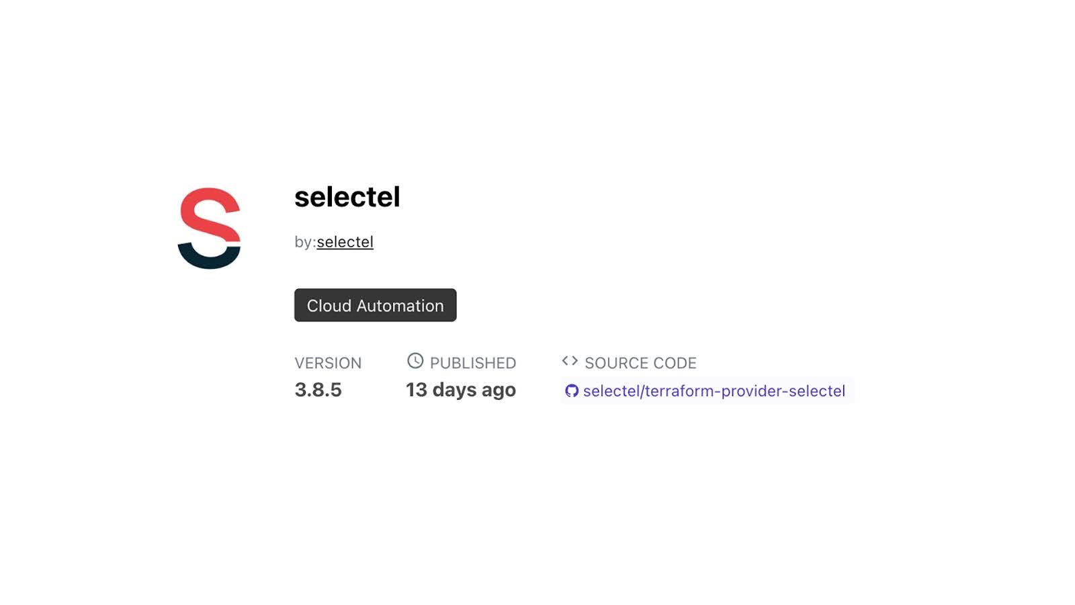The height and width of the screenshot is (605, 1075).
Task: Click the dark bottom curve of the logo
Action: pos(209,257)
